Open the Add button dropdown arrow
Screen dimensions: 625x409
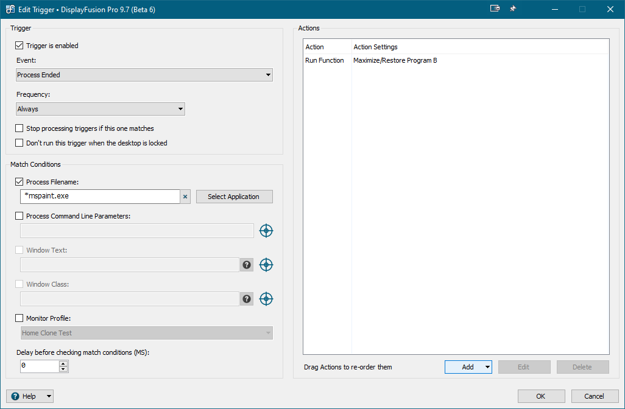487,367
